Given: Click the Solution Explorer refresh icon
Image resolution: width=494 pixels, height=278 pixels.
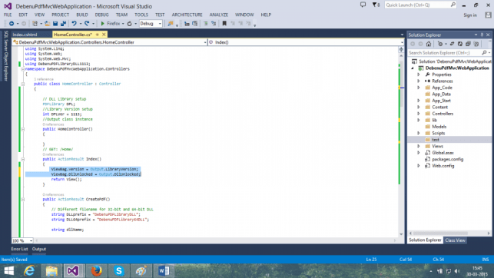Looking at the screenshot, I should [x=460, y=44].
